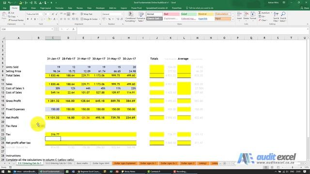310x174 pixels.
Task: Apply the Calculation cell style
Action: (x=223, y=14)
